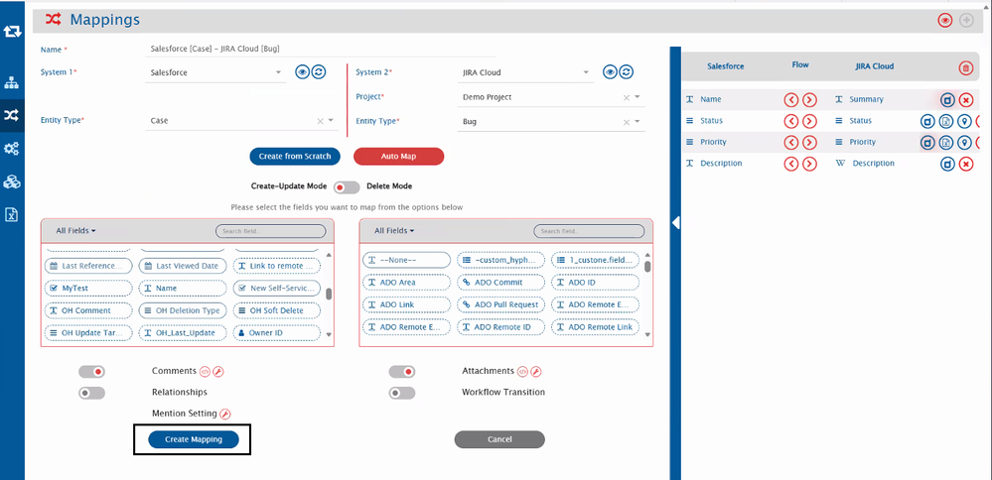Screen dimensions: 992x480
Task: Click the grey plus icon in Mappings header
Action: point(966,20)
